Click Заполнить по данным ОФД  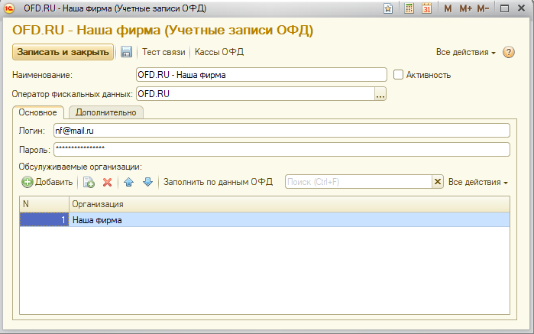click(x=218, y=182)
